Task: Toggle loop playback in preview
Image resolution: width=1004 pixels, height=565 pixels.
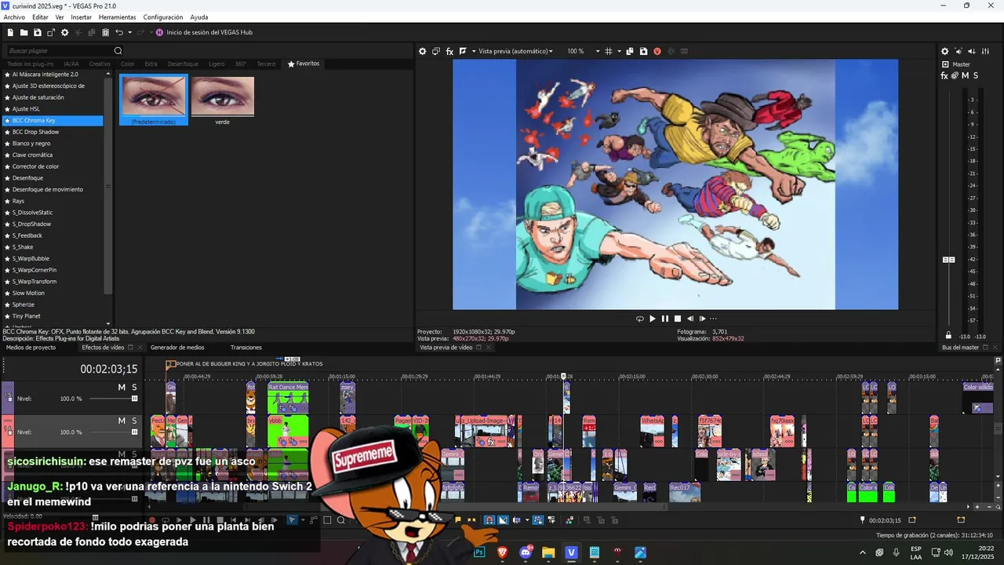Action: pos(640,319)
